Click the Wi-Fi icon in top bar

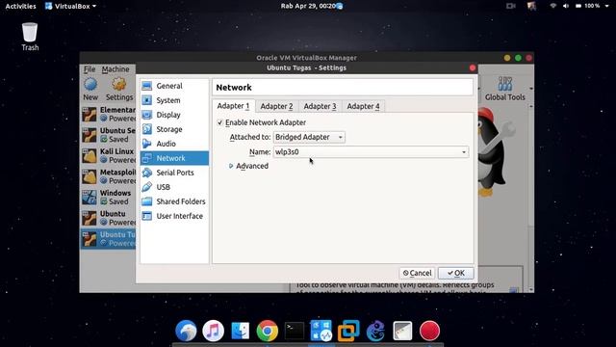tap(553, 6)
